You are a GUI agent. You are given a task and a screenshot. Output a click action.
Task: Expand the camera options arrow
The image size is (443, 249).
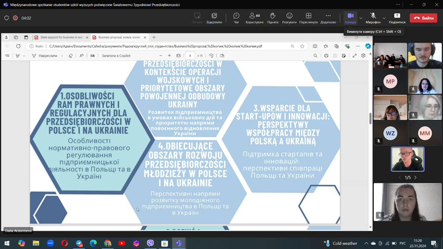[361, 18]
